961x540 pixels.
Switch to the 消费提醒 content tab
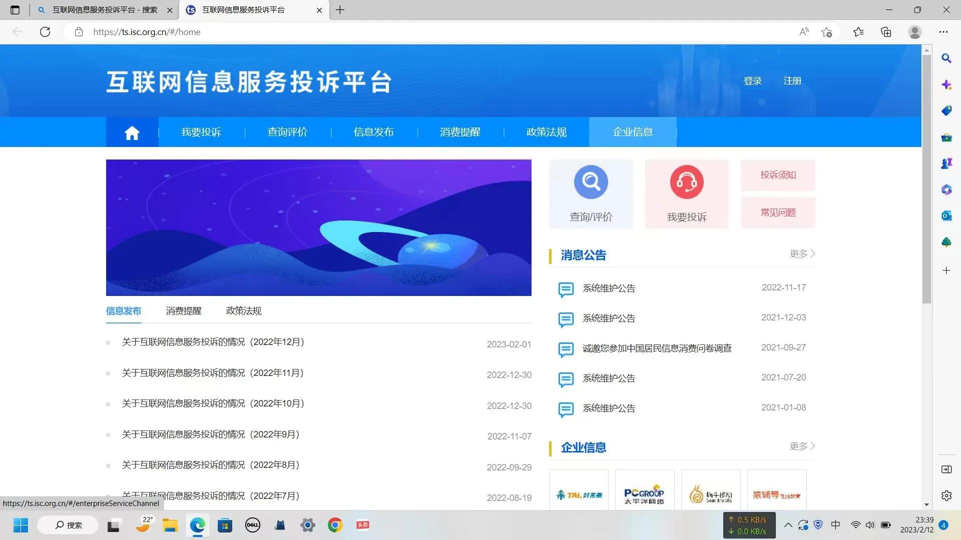coord(183,310)
